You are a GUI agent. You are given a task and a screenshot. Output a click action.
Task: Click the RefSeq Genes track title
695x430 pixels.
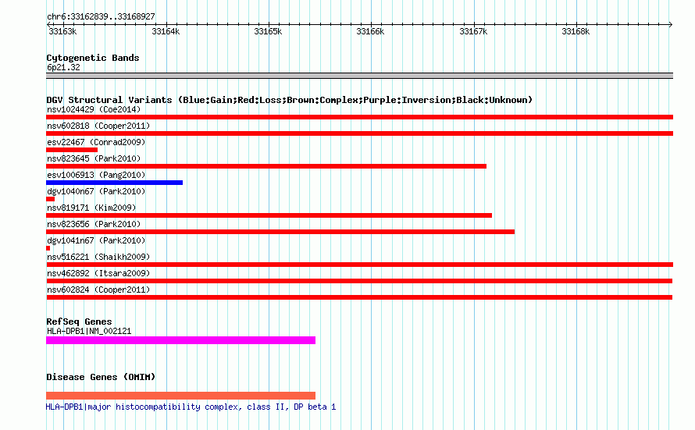[x=79, y=322]
